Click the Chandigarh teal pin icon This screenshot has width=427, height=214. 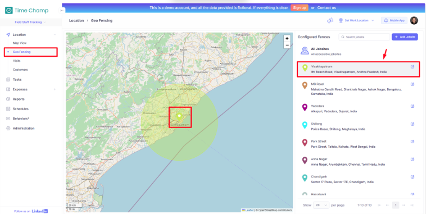(x=305, y=178)
